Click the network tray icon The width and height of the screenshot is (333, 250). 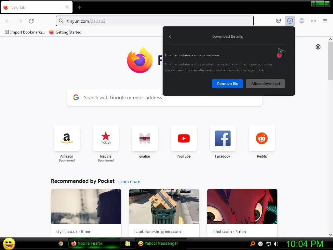(268, 244)
